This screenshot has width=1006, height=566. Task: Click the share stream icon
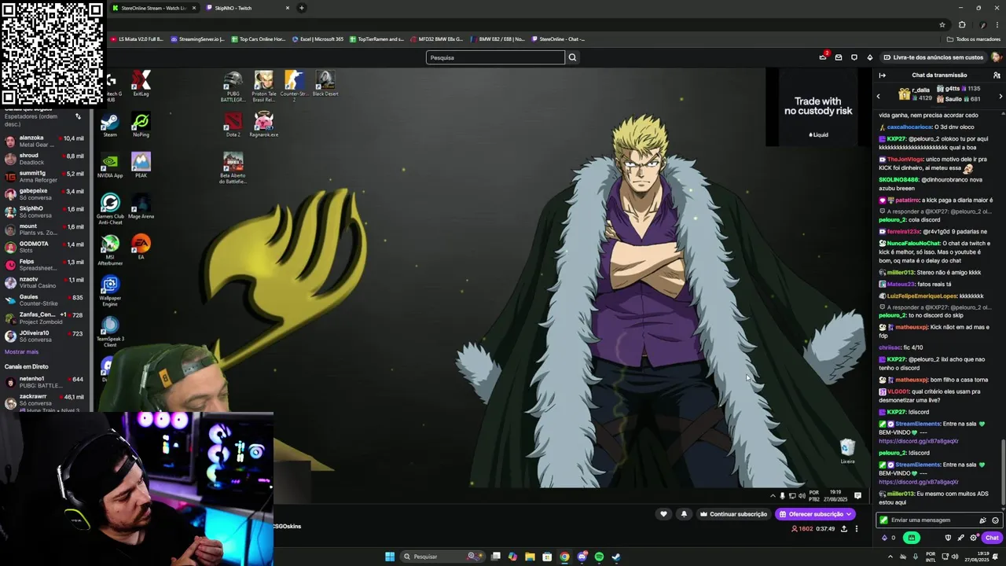click(844, 529)
